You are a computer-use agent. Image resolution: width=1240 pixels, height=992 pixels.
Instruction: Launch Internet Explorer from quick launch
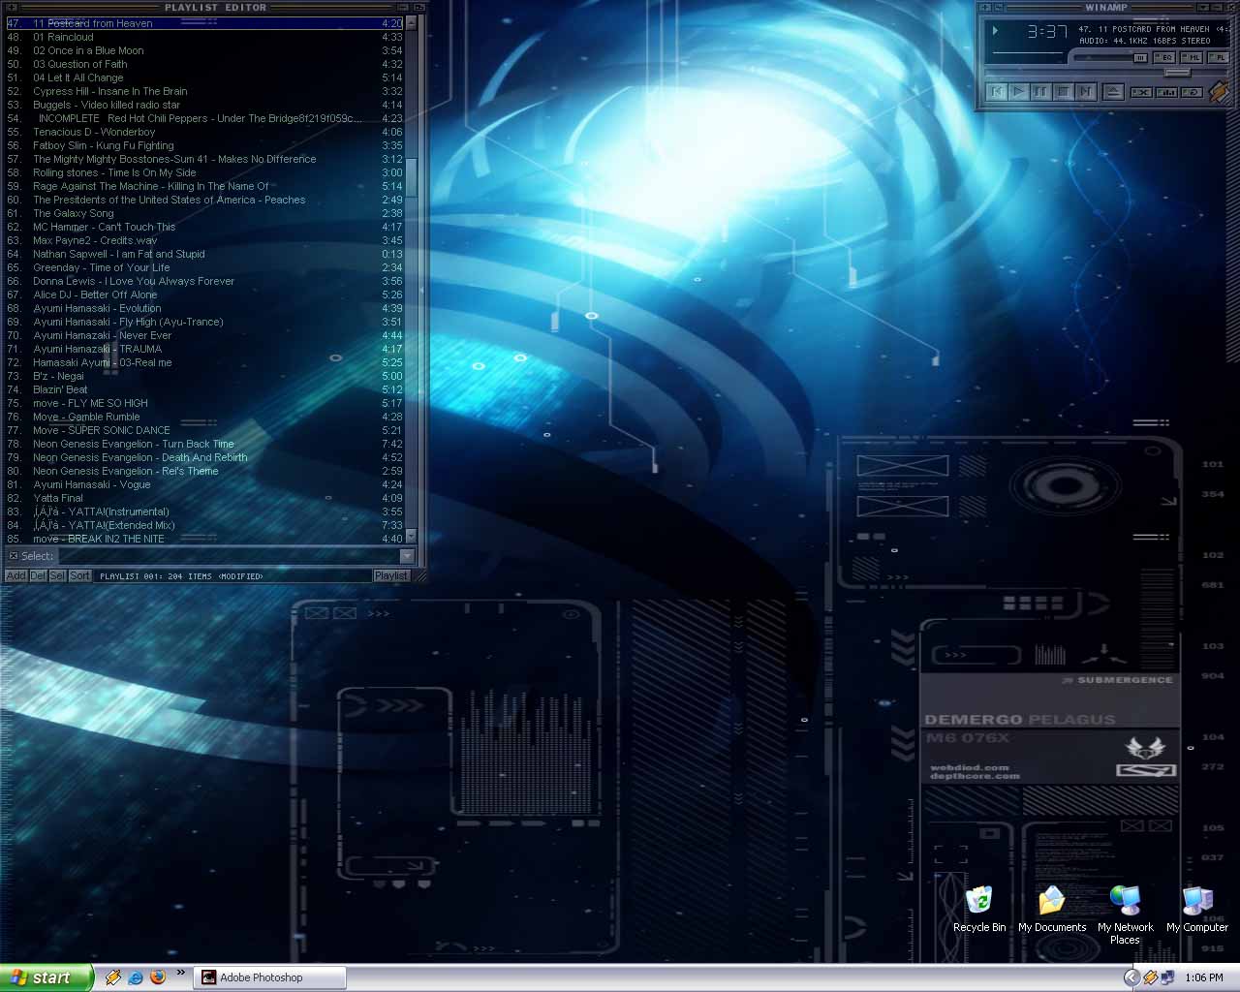coord(136,977)
